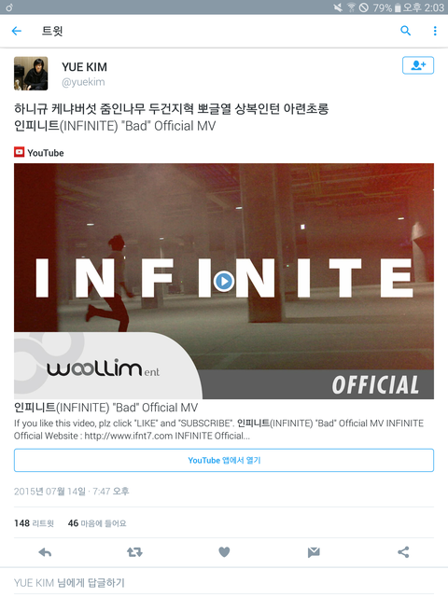Open in YouTube app button
Screen dimensions: 448x597
pos(224,460)
